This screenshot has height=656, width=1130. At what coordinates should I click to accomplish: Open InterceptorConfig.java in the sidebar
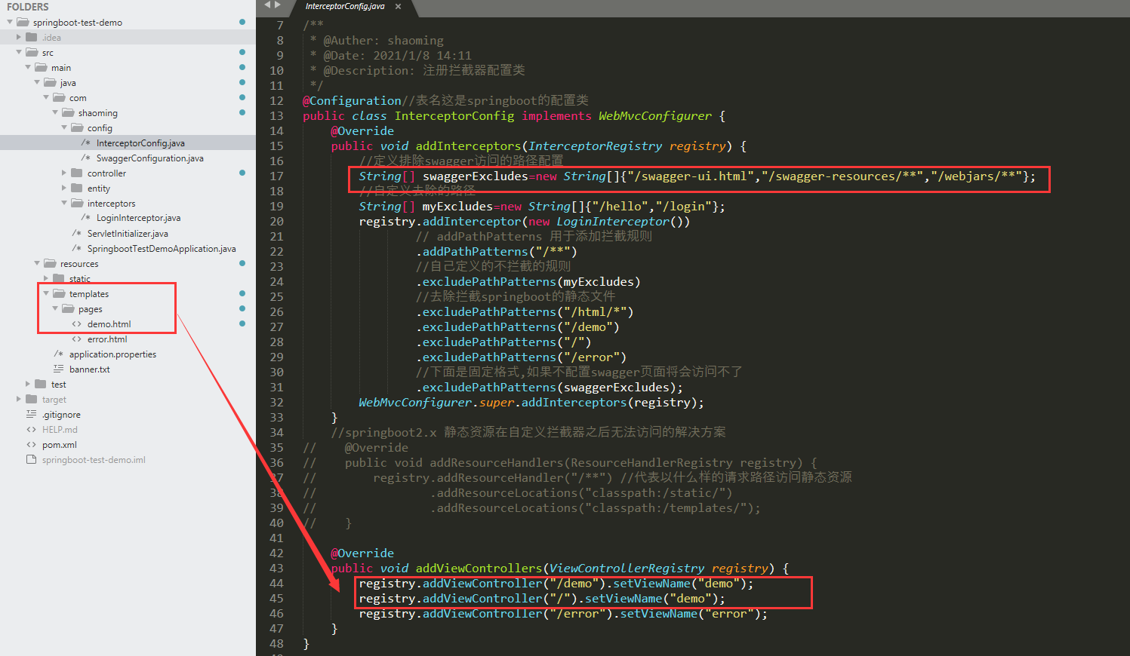coord(140,143)
